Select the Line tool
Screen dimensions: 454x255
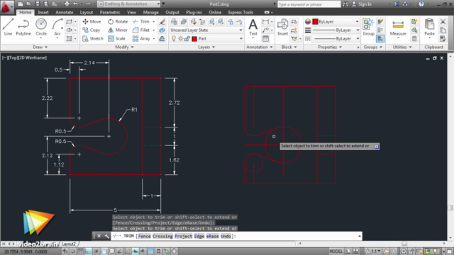(x=8, y=27)
